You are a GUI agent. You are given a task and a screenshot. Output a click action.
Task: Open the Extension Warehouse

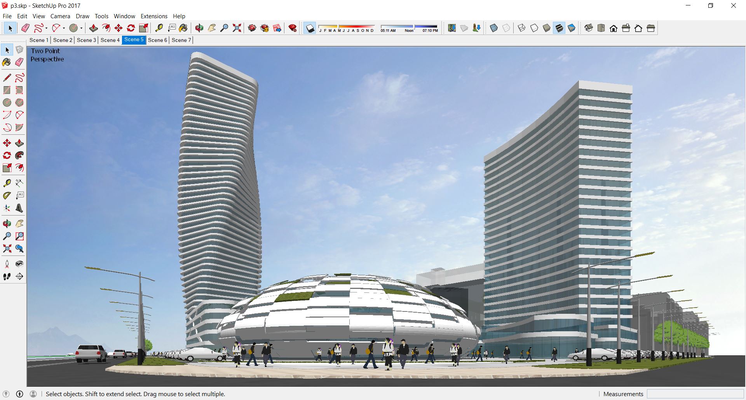265,28
